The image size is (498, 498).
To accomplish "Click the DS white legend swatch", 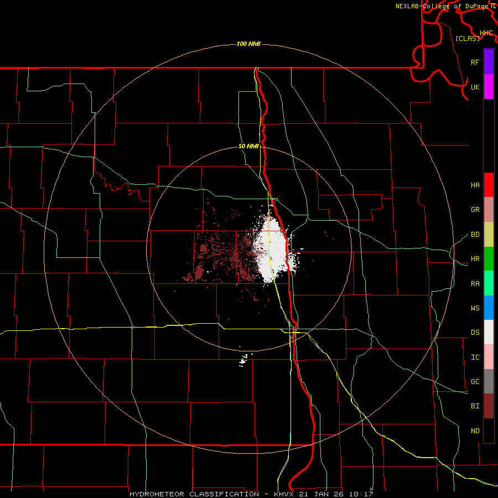I will pos(489,332).
